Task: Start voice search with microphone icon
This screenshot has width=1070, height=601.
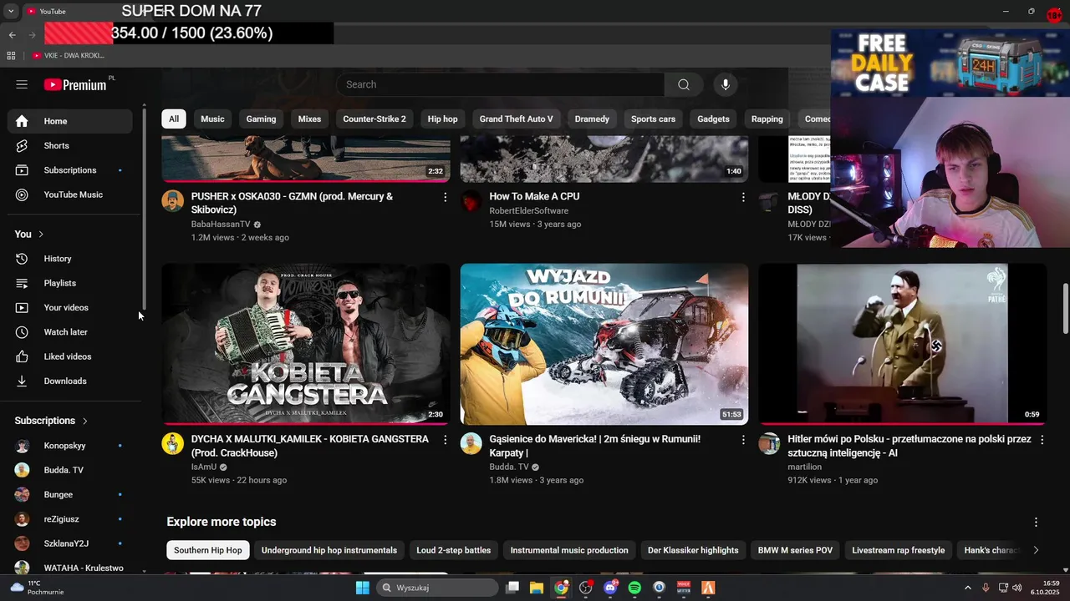Action: point(726,84)
